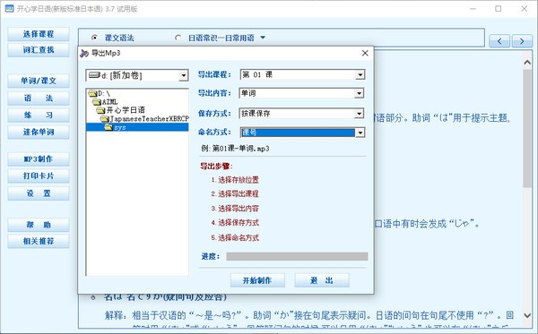Select the D:\ root folder

pos(100,93)
